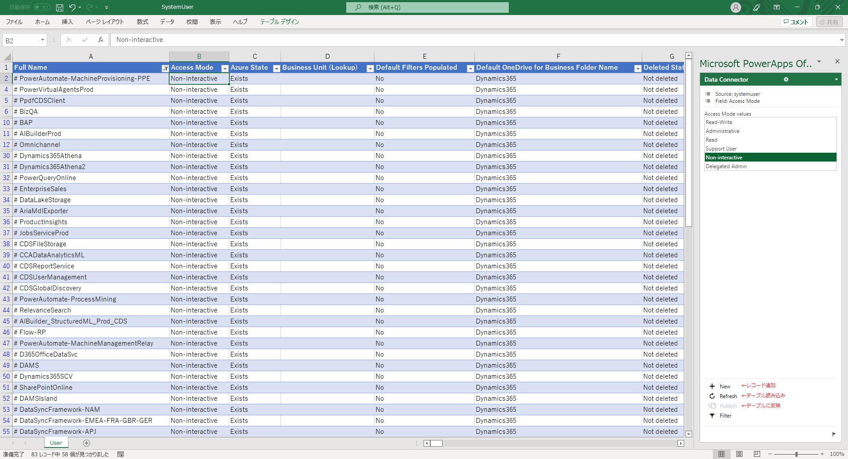Open Azure State column filter dropdown

click(276, 68)
